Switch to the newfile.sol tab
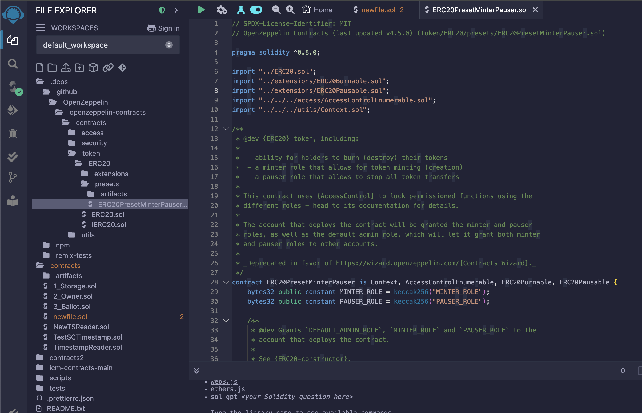 [x=378, y=10]
